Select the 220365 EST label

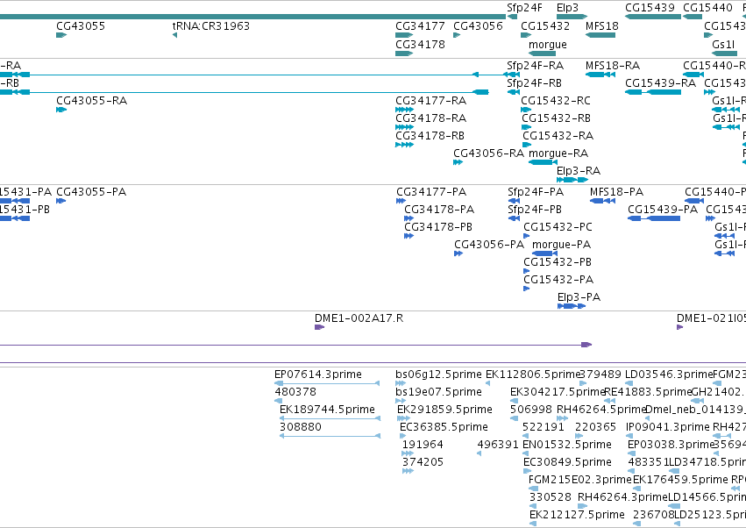595,427
